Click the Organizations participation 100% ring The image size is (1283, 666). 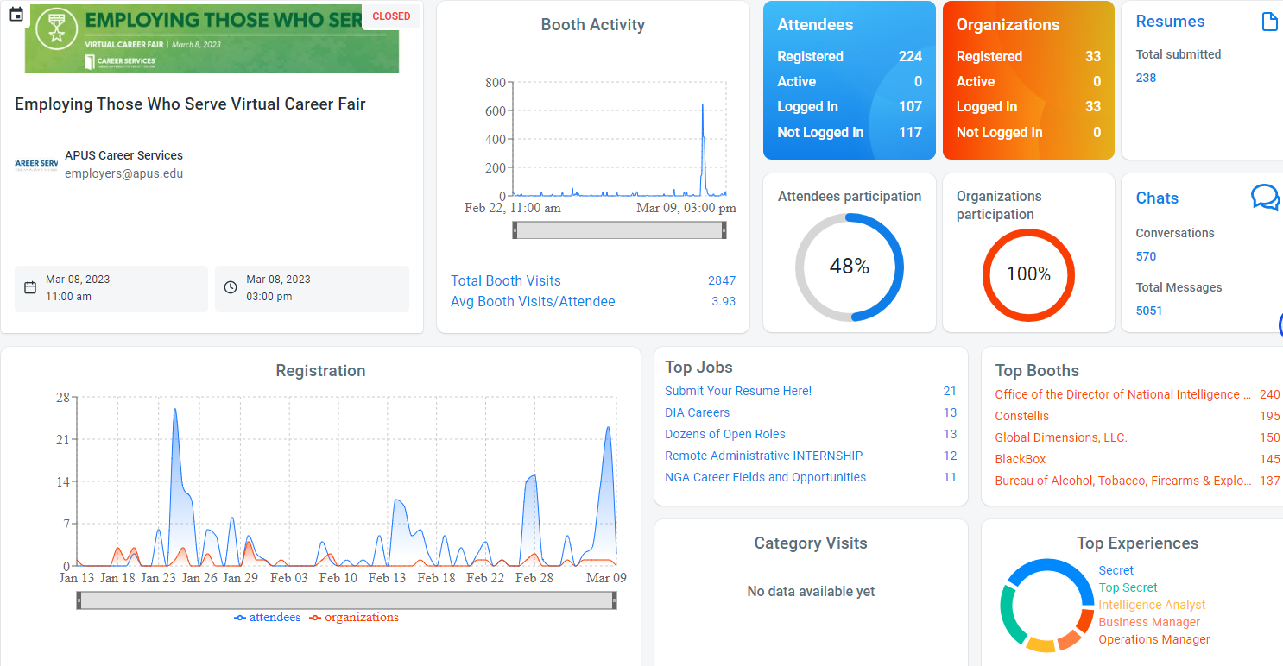(x=1028, y=274)
